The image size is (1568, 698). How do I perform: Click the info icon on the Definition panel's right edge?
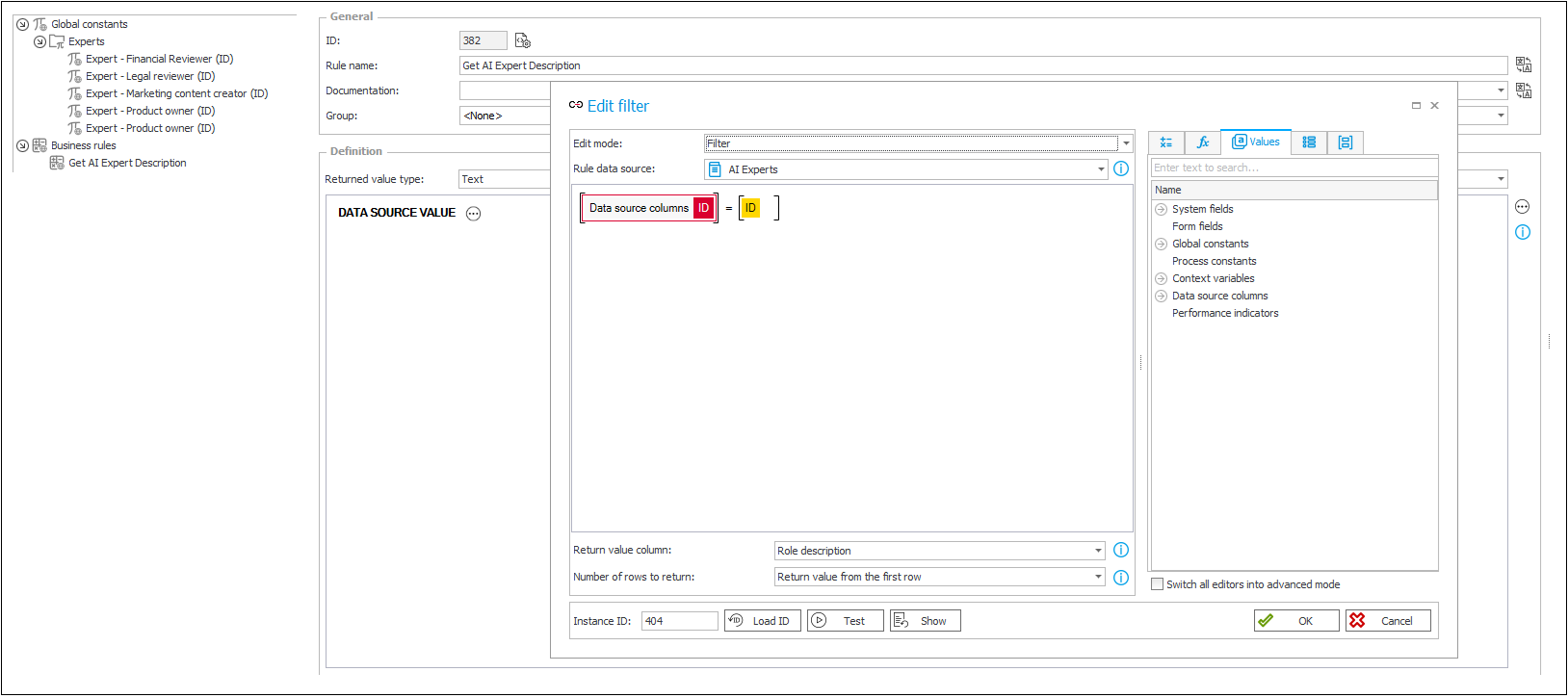pos(1522,232)
